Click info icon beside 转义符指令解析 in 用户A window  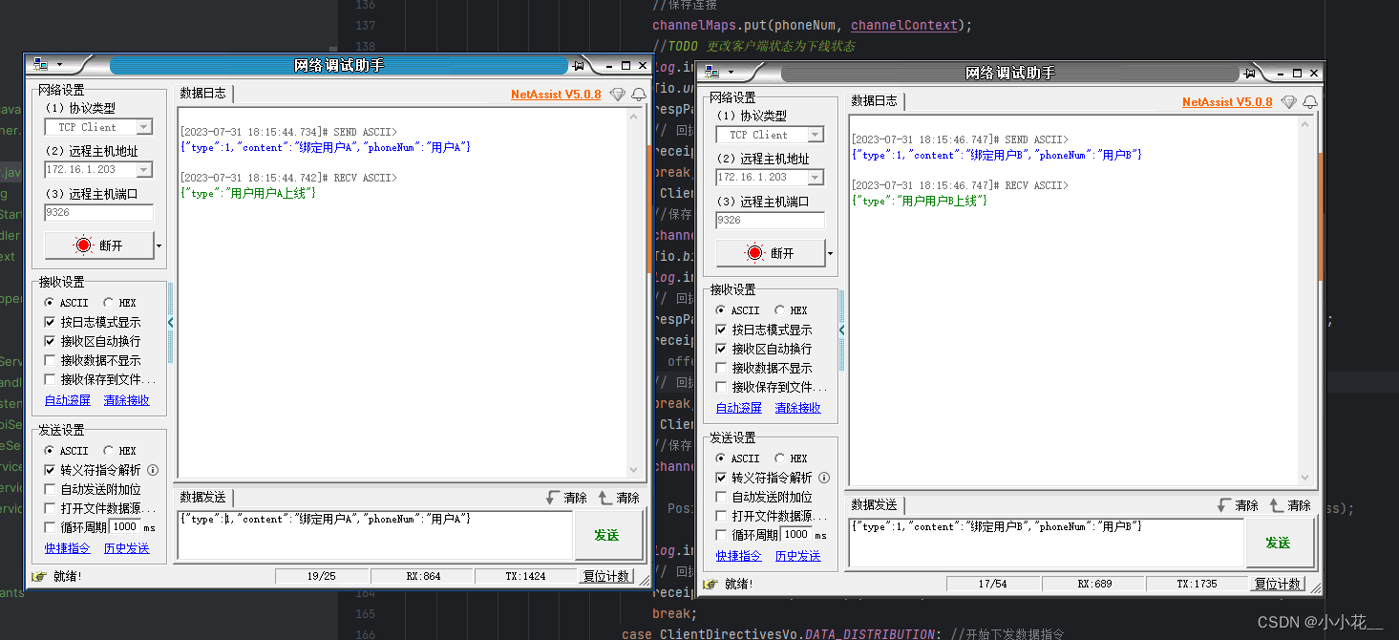(x=153, y=470)
